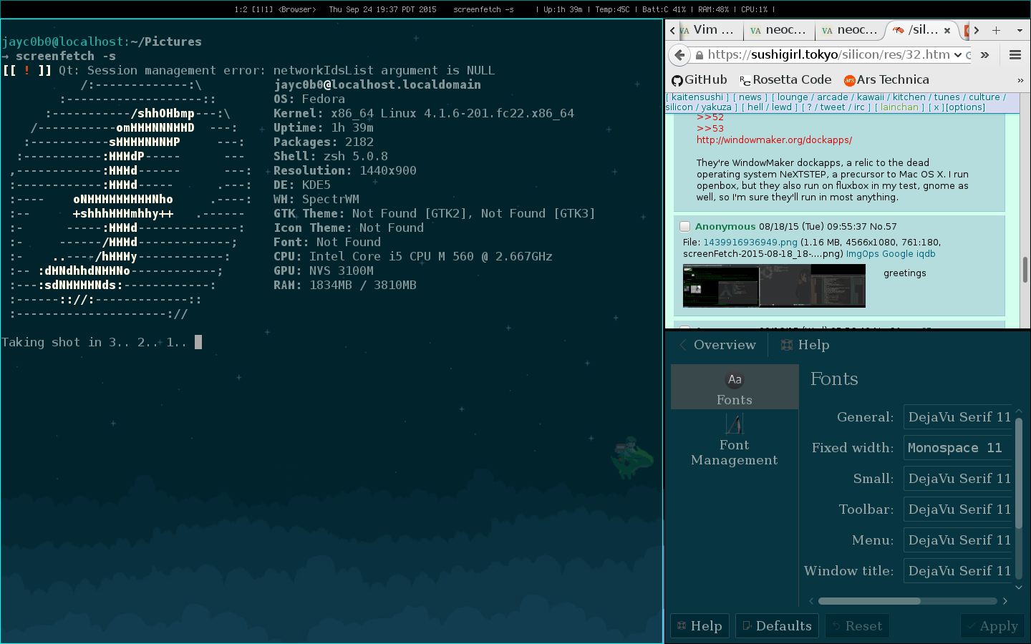This screenshot has height=644, width=1031.
Task: Open the URL bar history dropdown
Action: tap(958, 55)
